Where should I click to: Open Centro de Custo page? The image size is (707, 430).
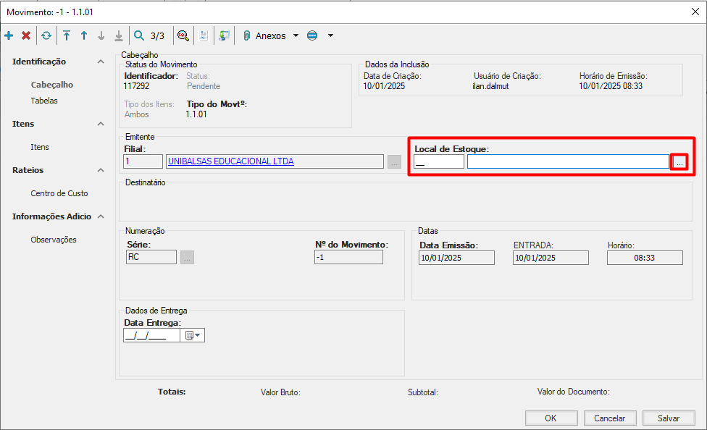tap(59, 193)
